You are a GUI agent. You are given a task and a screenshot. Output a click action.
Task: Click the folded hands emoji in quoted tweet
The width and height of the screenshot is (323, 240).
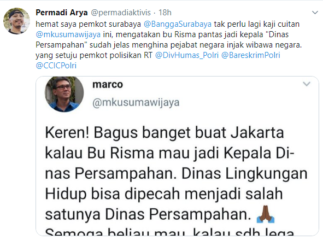pos(265,214)
